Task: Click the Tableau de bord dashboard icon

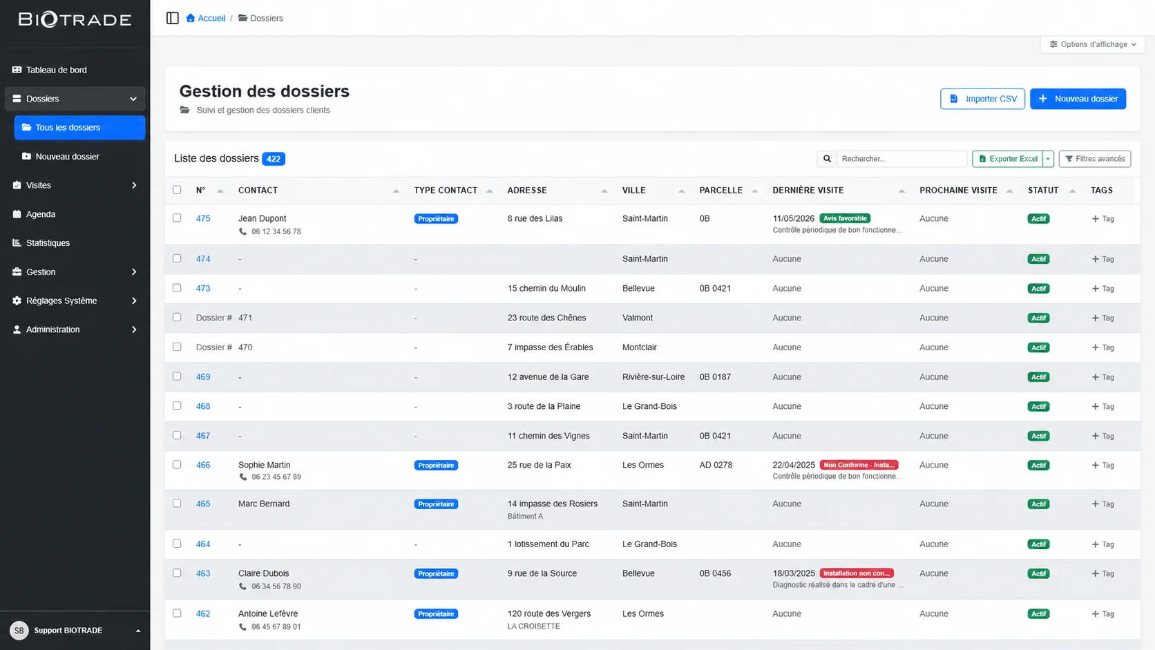Action: tap(17, 70)
